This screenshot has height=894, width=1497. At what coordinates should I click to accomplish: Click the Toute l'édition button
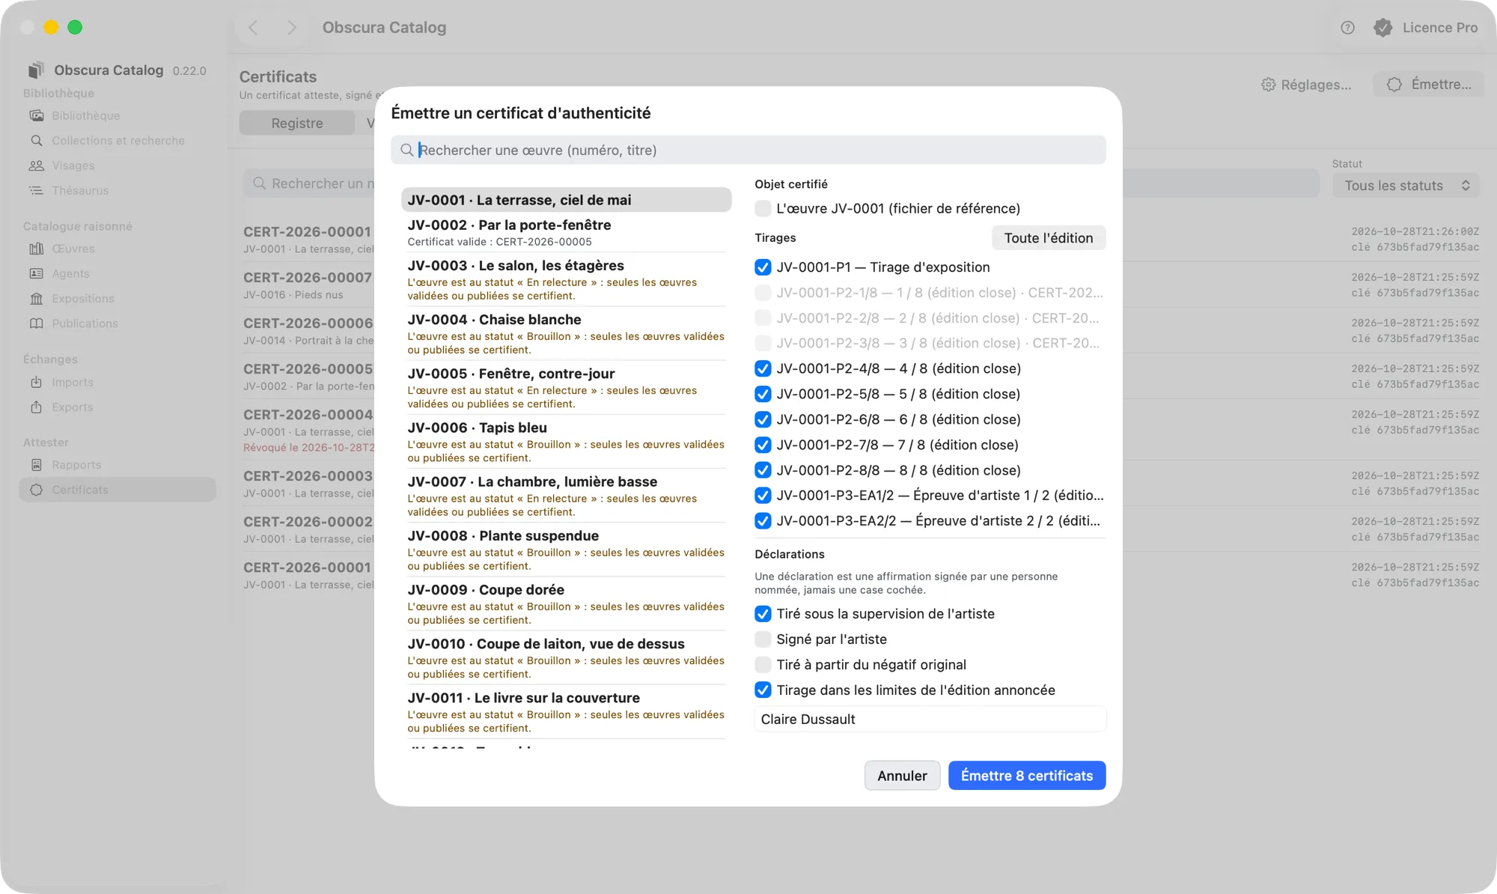tap(1048, 238)
